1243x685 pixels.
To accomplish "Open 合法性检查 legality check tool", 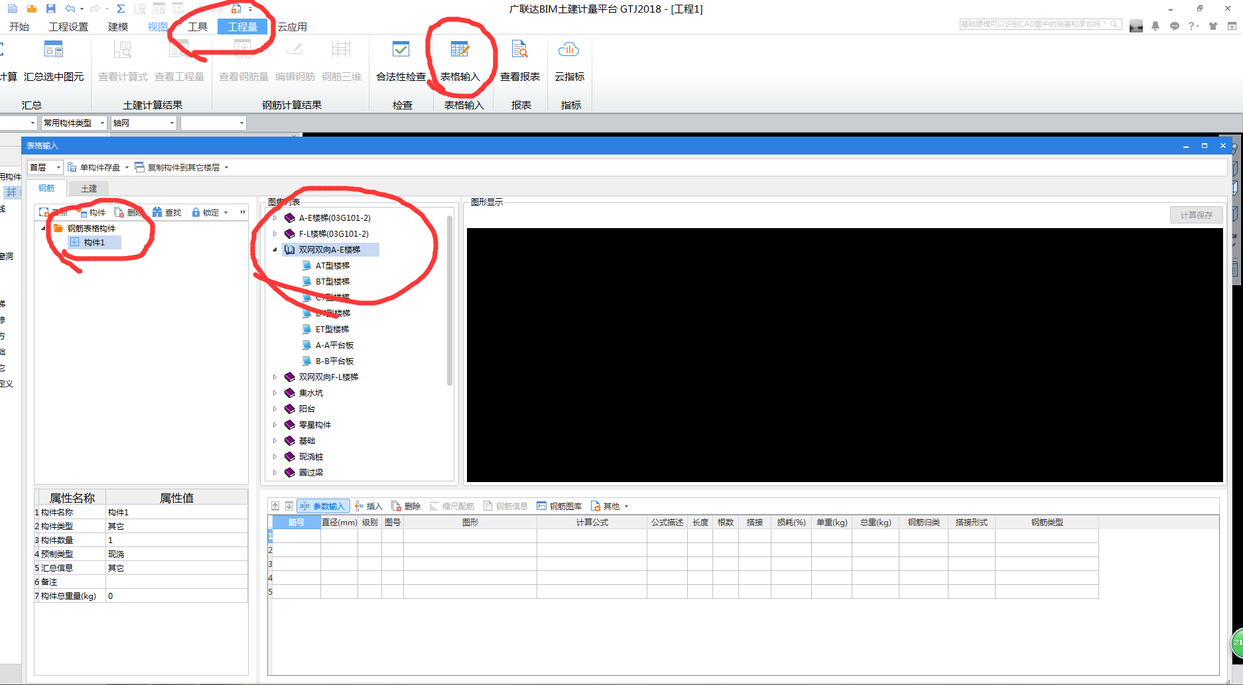I will pos(401,61).
